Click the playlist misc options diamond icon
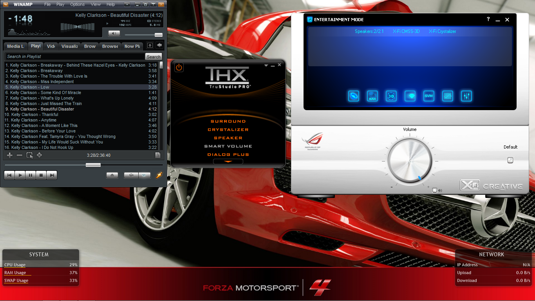Image resolution: width=535 pixels, height=301 pixels. [x=40, y=155]
